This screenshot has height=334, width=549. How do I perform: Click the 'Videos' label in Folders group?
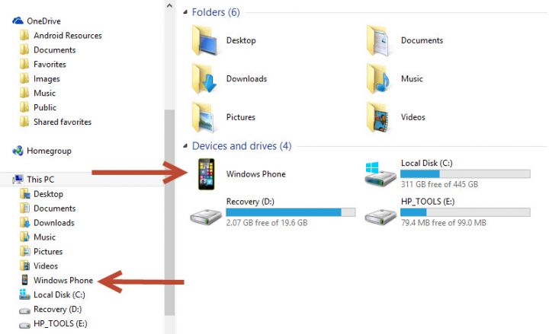click(413, 117)
